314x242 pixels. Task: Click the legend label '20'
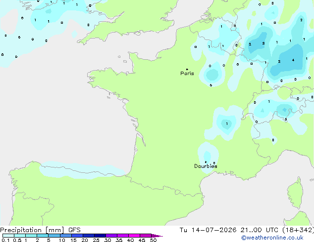pyautogui.click(x=85, y=240)
